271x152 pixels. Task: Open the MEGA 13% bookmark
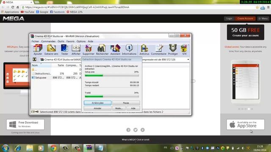(75, 12)
